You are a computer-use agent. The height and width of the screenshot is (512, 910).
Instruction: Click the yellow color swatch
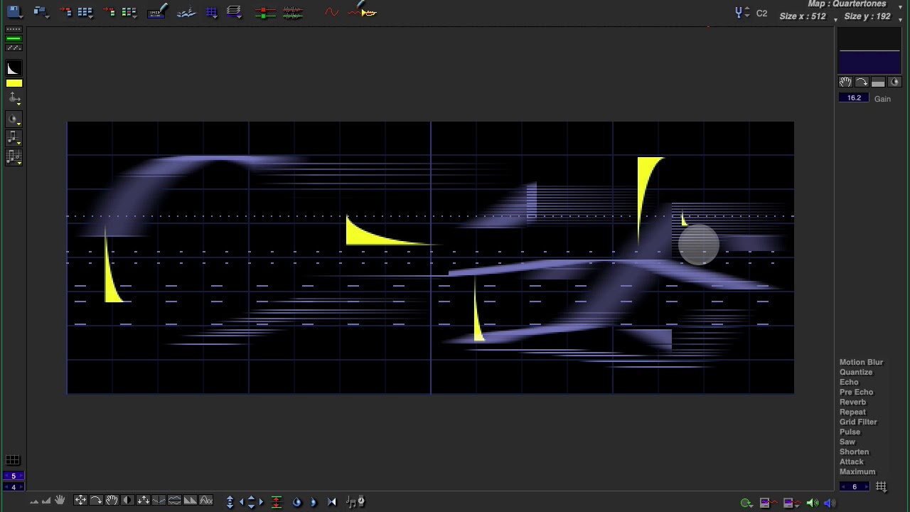(14, 83)
